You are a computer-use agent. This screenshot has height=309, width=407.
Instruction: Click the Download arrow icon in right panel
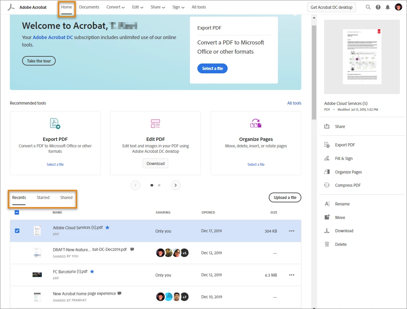tap(327, 231)
